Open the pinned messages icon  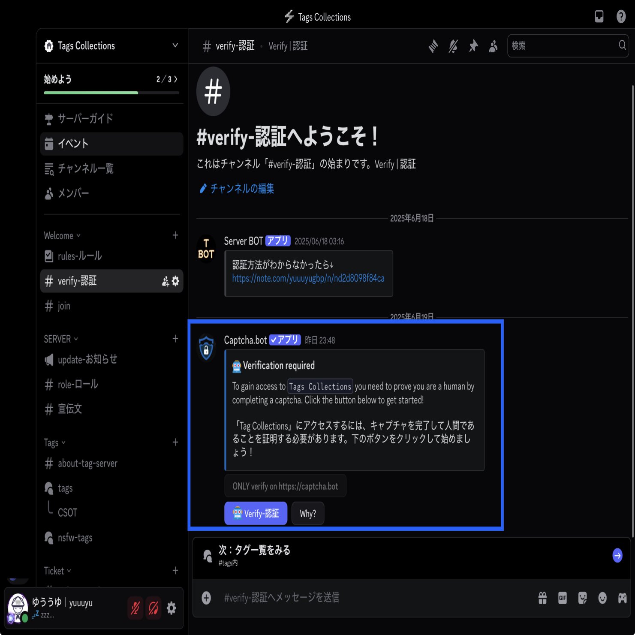pyautogui.click(x=473, y=46)
